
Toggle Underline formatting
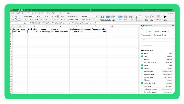click(30, 19)
